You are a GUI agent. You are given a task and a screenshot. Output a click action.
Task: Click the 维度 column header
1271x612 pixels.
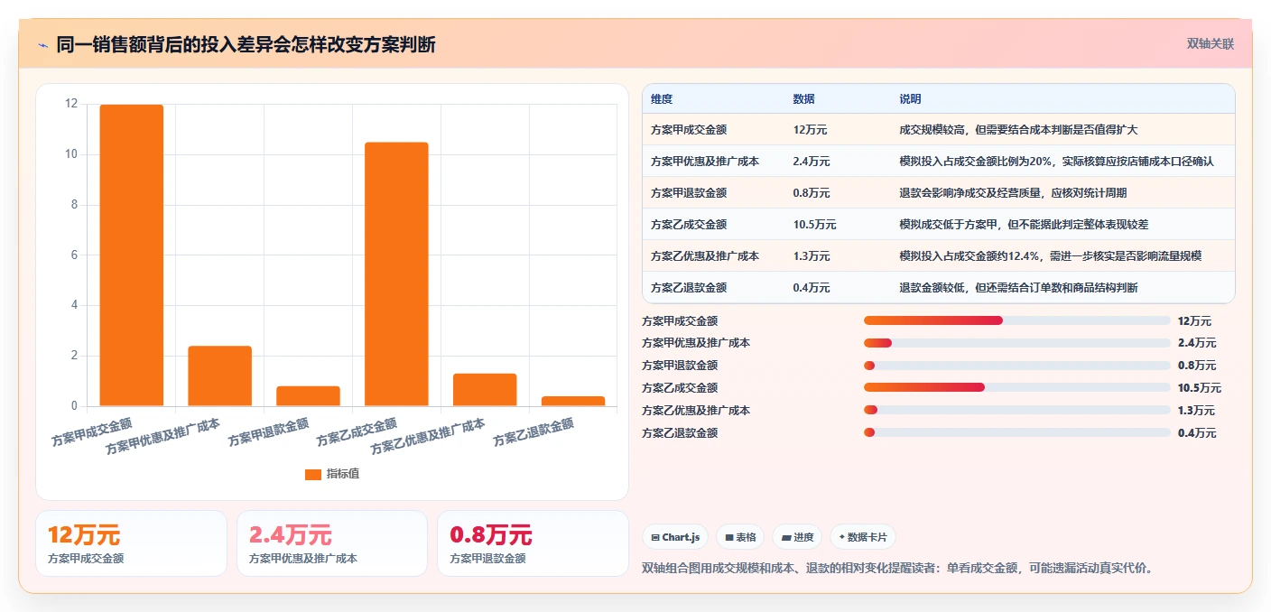coord(662,99)
